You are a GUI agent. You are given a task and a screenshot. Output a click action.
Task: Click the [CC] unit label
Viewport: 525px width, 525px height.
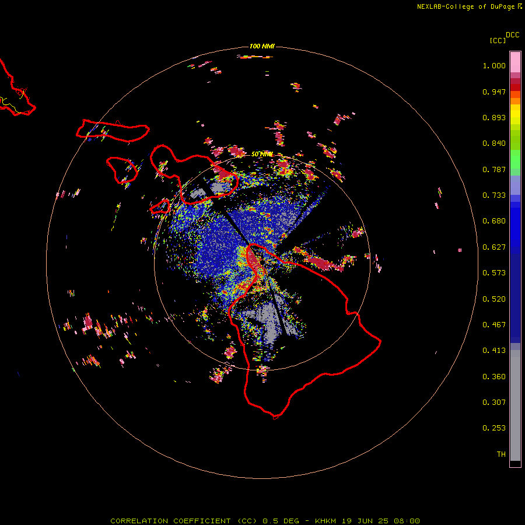[498, 40]
